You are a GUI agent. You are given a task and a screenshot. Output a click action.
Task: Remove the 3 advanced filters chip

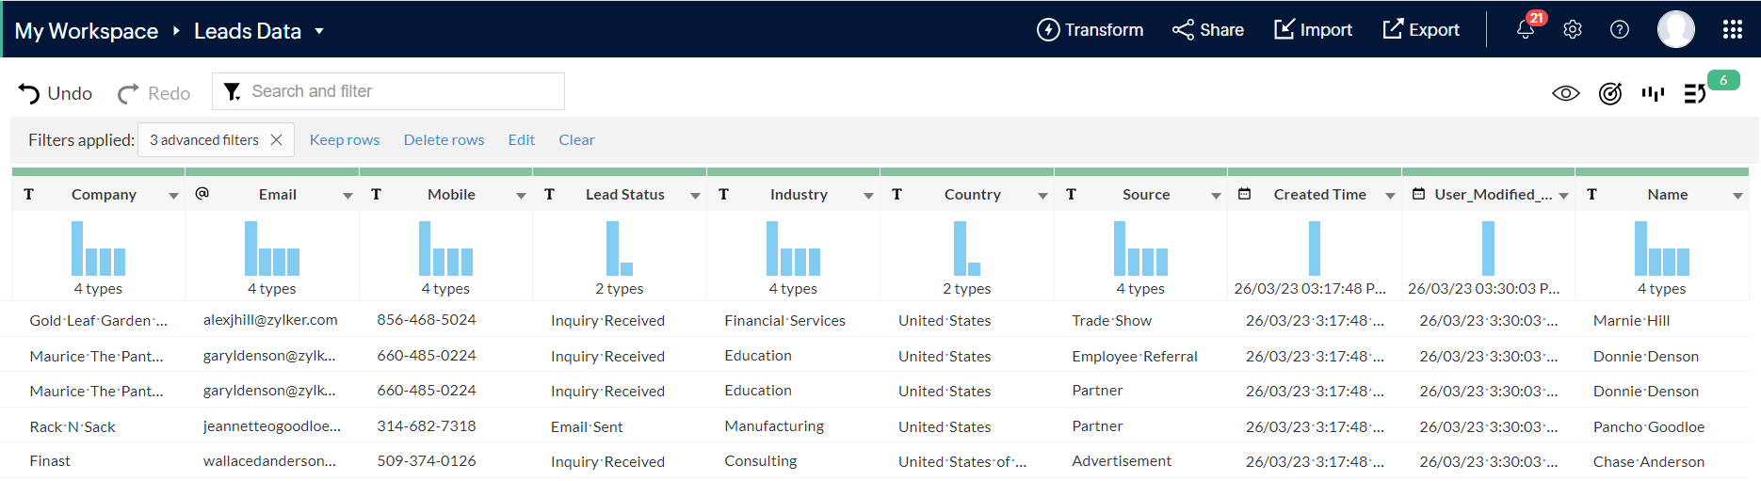tap(277, 140)
